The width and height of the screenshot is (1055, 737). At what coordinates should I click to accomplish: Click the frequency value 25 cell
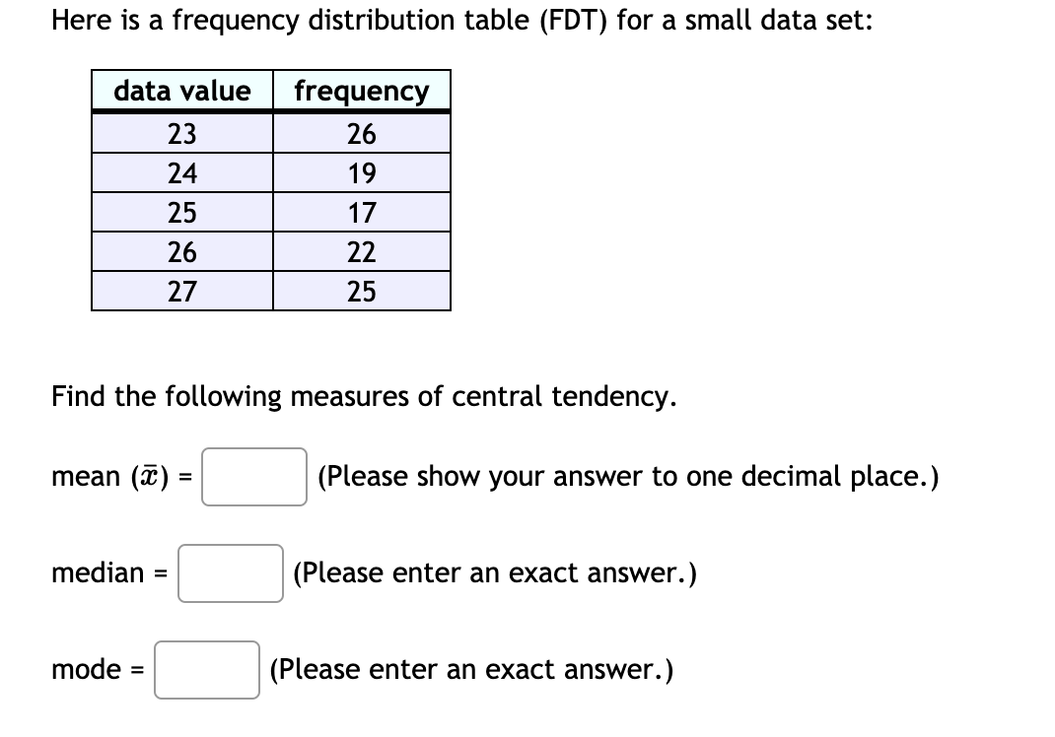pyautogui.click(x=361, y=290)
